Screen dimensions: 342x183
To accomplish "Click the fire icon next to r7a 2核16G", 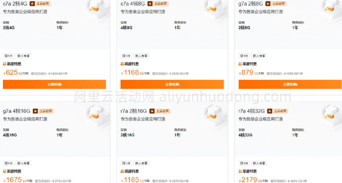I will tap(152, 111).
